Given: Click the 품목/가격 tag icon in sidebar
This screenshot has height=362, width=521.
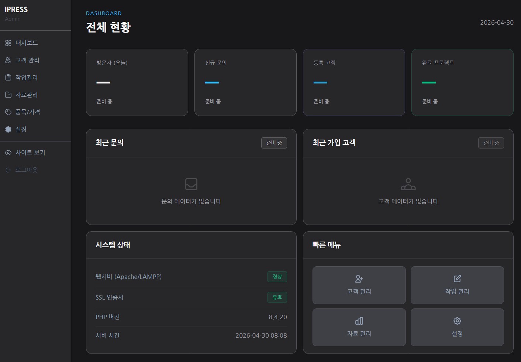Looking at the screenshot, I should click(8, 112).
